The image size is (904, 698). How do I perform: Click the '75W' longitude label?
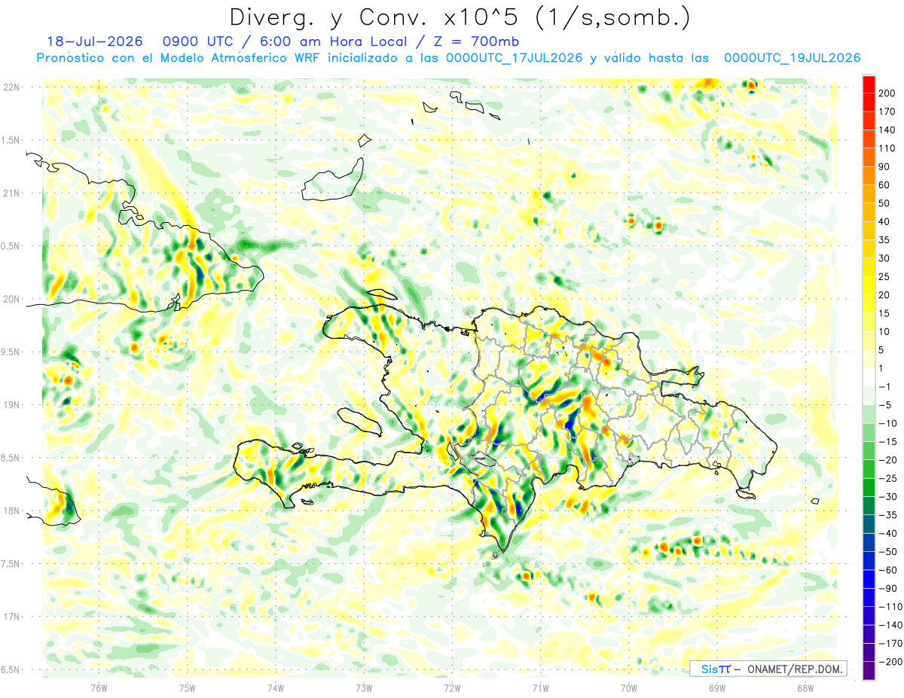click(x=188, y=687)
